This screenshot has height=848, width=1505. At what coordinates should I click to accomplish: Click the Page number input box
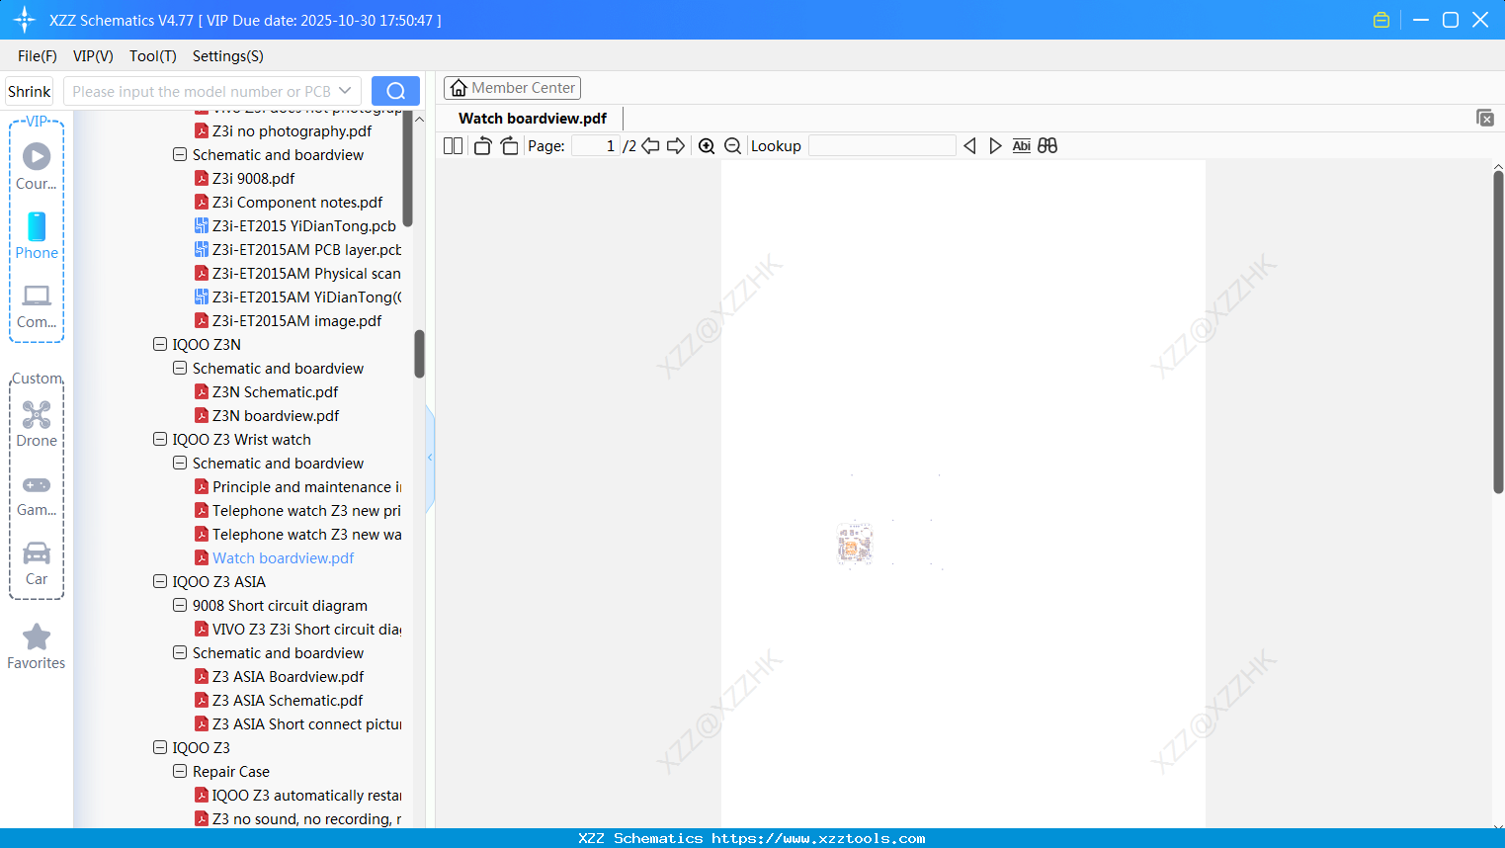[596, 146]
